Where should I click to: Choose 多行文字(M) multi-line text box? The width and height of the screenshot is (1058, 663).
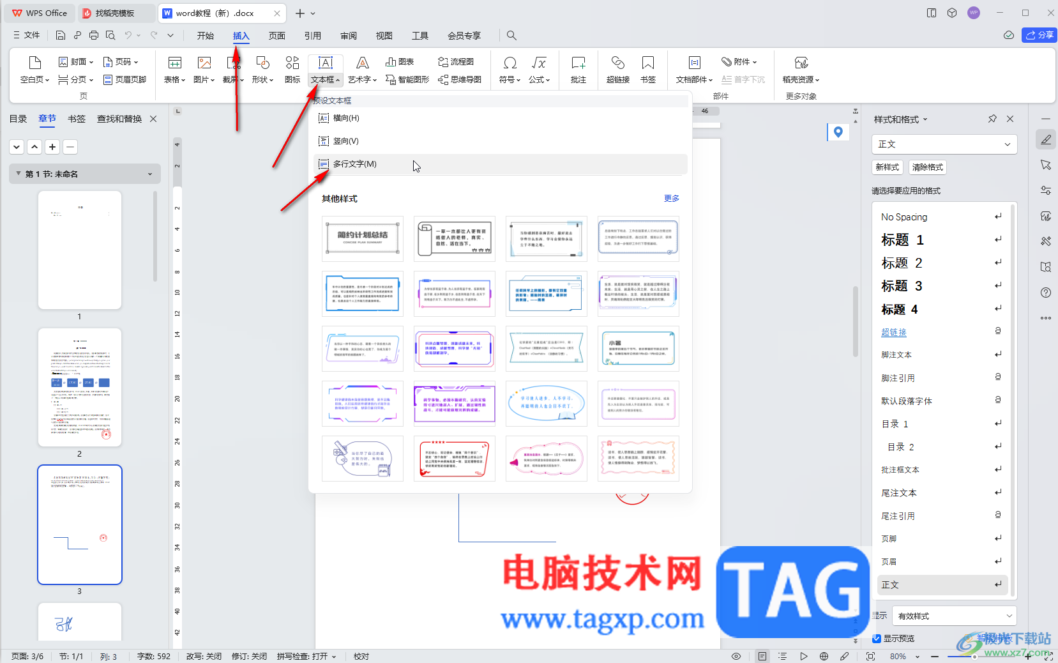click(501, 164)
